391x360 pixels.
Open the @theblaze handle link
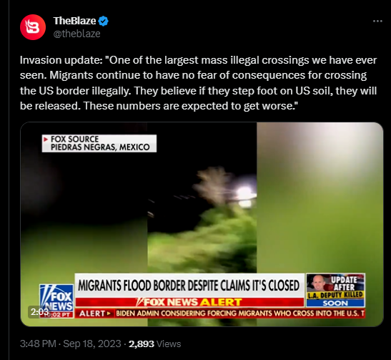pyautogui.click(x=76, y=34)
